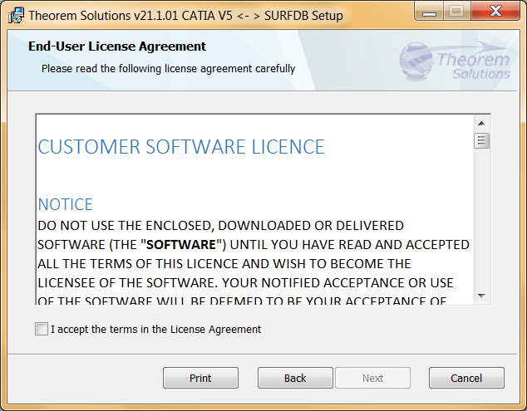Viewport: 527px width, 411px height.
Task: Close the Setup window with X
Action: tap(495, 12)
